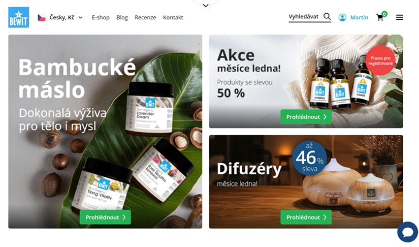Image resolution: width=419 pixels, height=247 pixels.
Task: Click the Vyhledávat search field
Action: pyautogui.click(x=310, y=17)
